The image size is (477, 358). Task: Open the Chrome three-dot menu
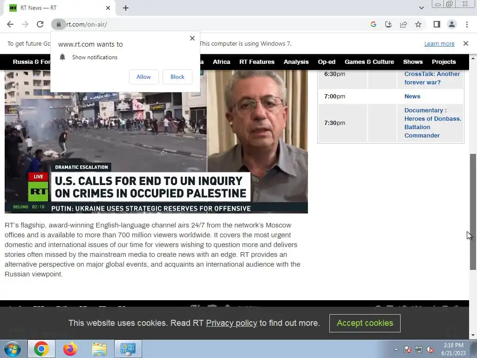pyautogui.click(x=467, y=24)
